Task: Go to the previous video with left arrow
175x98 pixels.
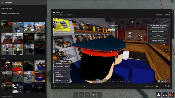Action: point(57,51)
